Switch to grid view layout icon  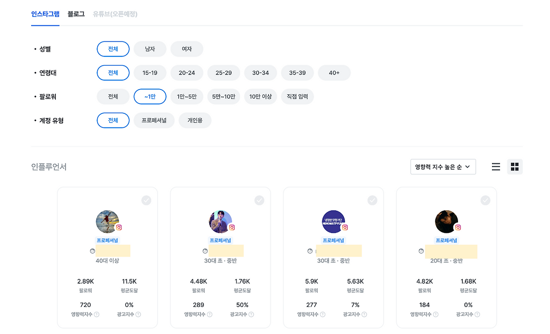(x=515, y=167)
